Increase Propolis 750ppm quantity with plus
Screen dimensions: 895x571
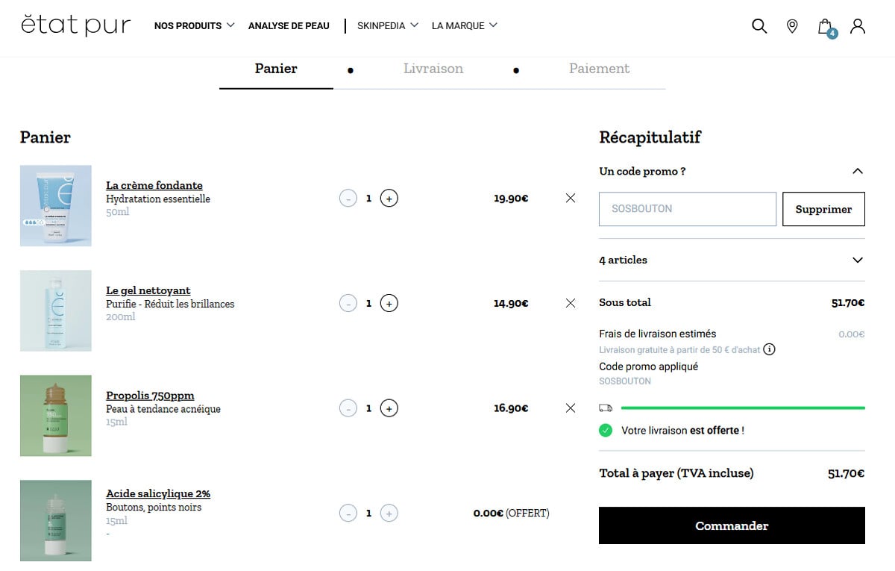[389, 408]
